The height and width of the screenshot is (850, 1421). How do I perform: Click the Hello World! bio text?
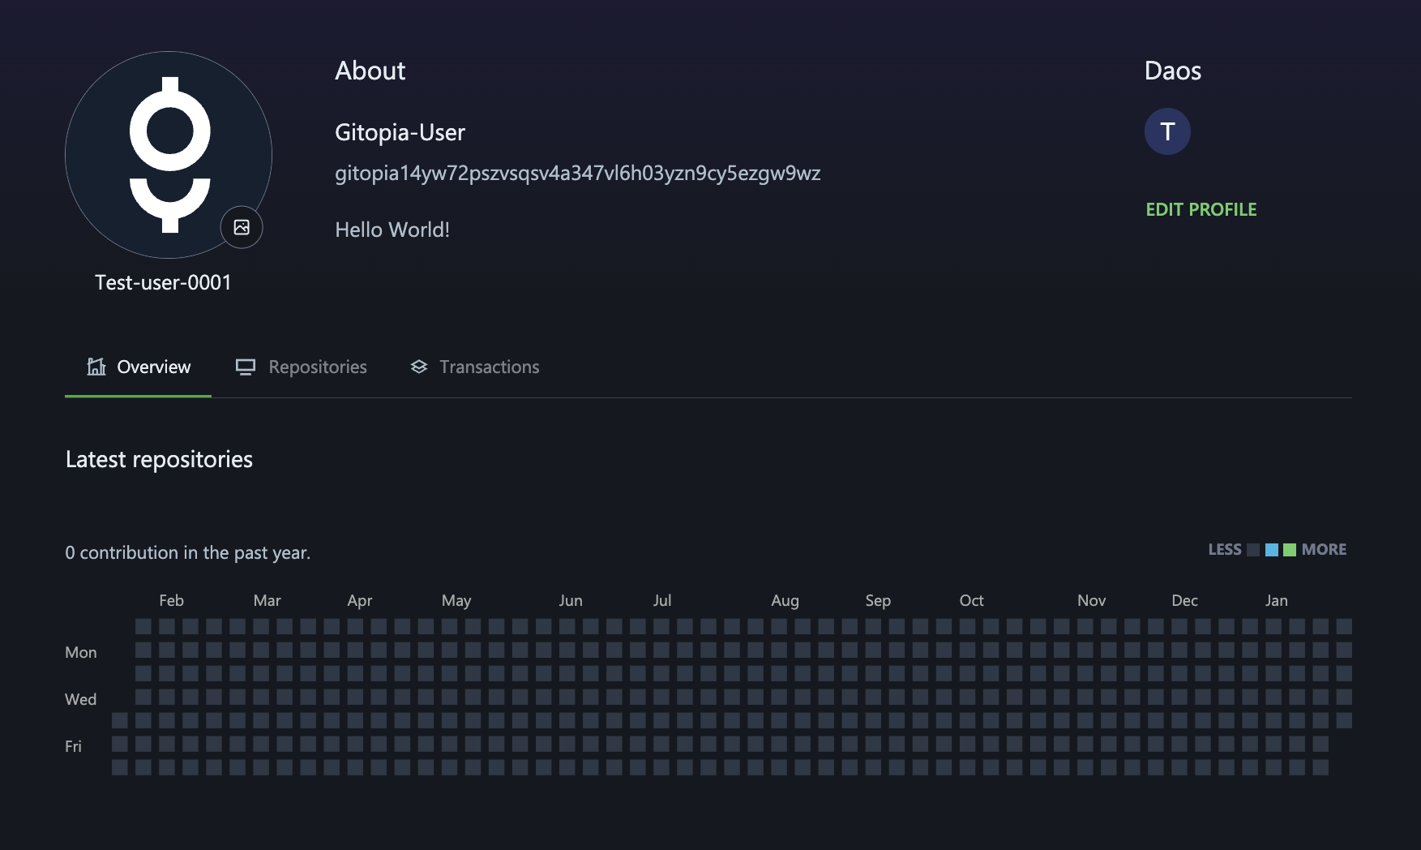point(392,230)
